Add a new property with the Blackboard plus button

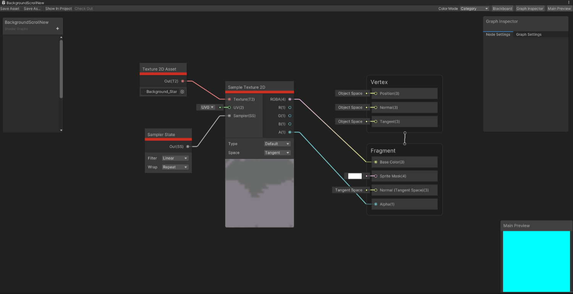58,29
